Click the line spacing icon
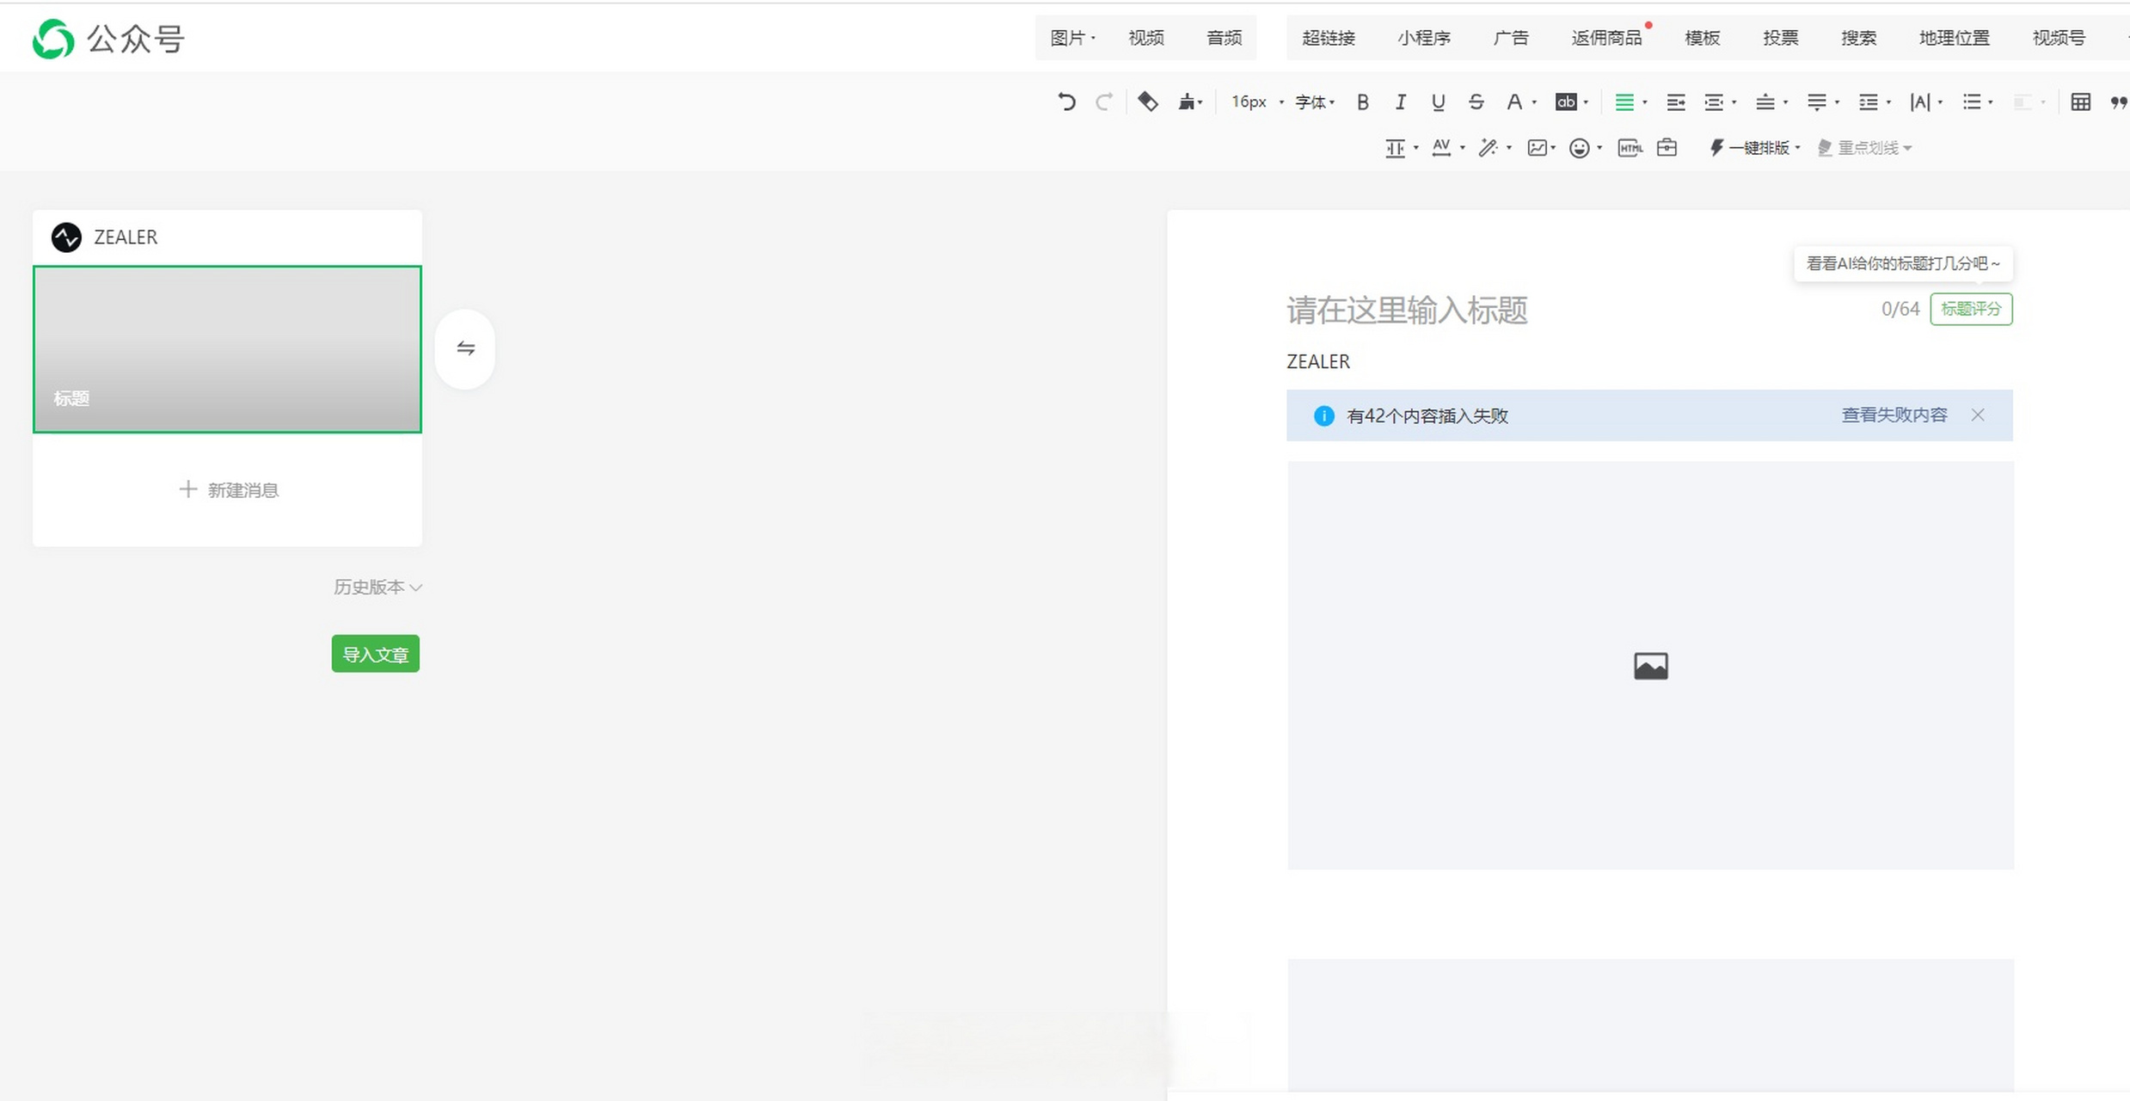The height and width of the screenshot is (1101, 2130). (1868, 102)
